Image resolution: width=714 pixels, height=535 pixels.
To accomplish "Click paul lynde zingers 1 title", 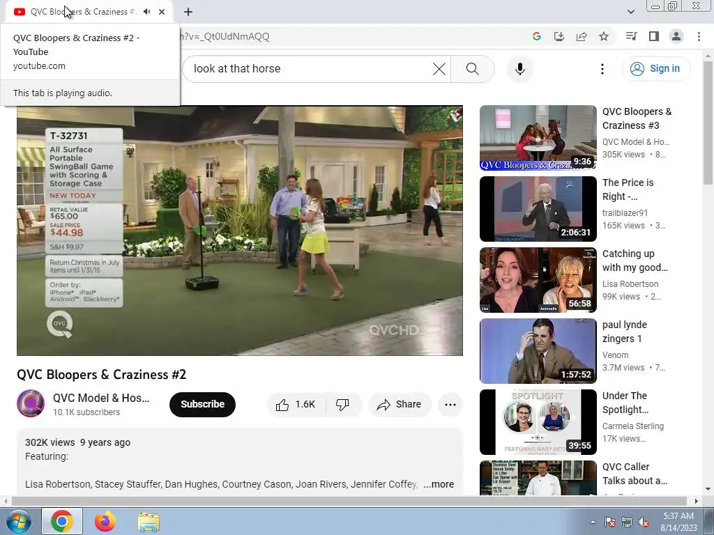I will click(624, 331).
